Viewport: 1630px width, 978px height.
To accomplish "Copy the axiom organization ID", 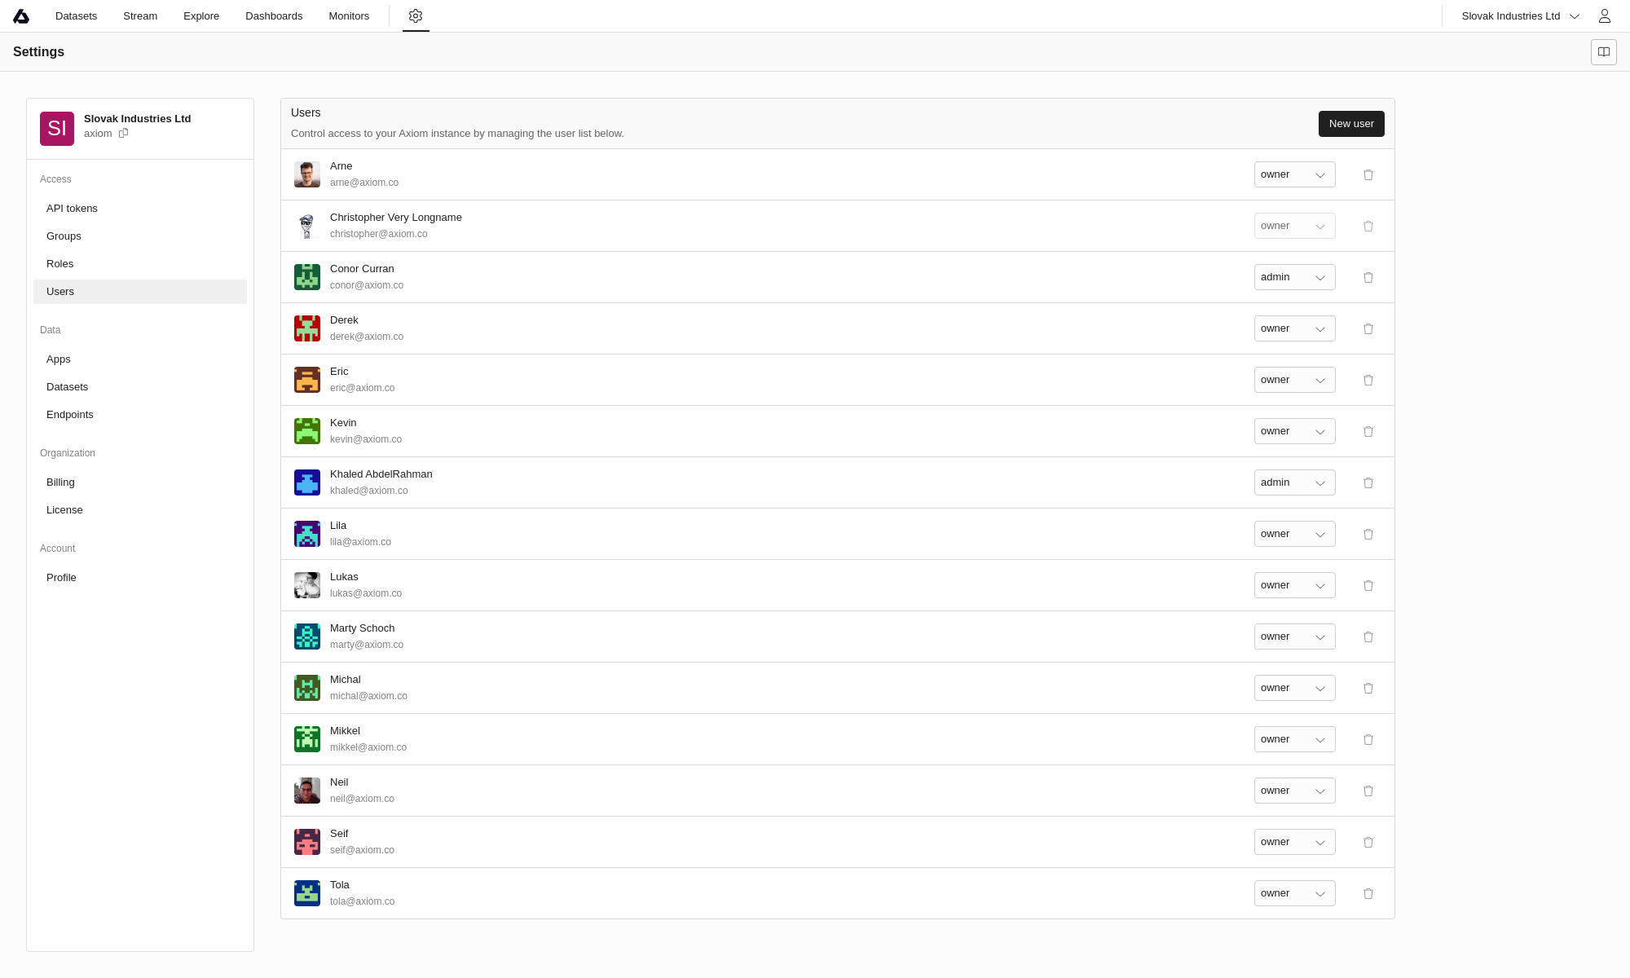I will pyautogui.click(x=124, y=134).
